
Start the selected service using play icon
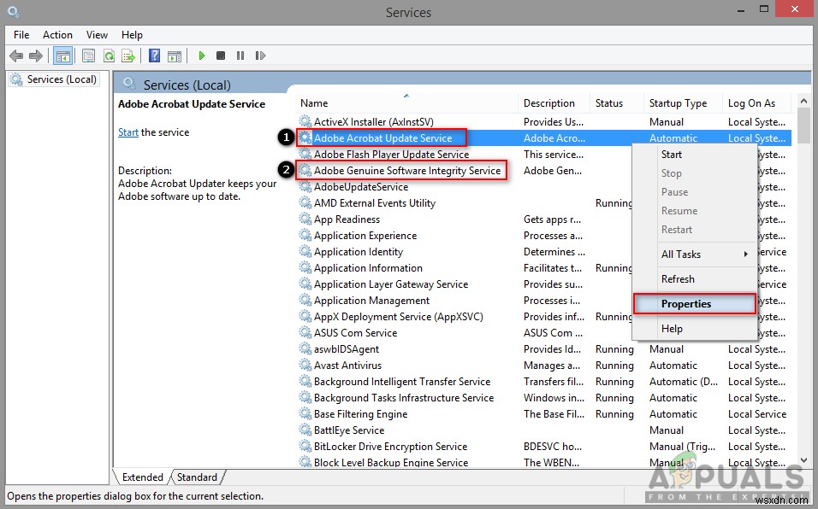point(201,56)
